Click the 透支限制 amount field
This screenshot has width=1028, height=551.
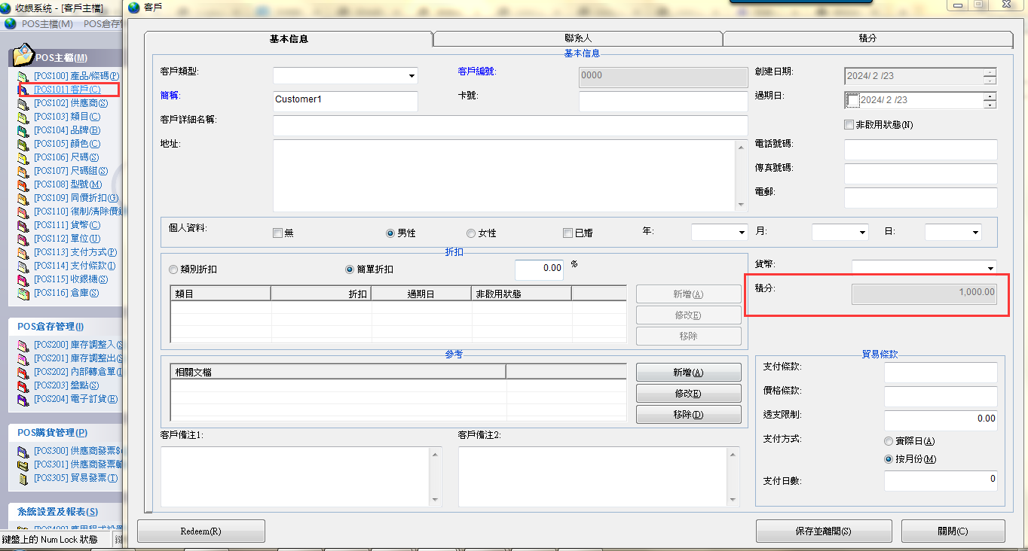(x=941, y=419)
